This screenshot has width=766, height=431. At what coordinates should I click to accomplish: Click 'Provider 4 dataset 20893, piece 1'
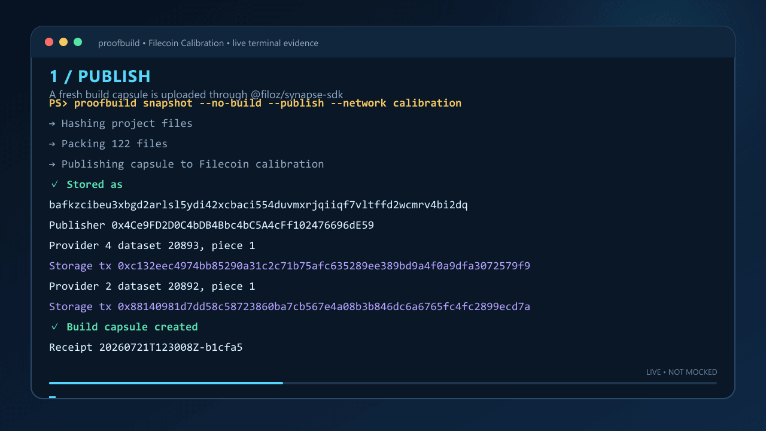click(152, 245)
